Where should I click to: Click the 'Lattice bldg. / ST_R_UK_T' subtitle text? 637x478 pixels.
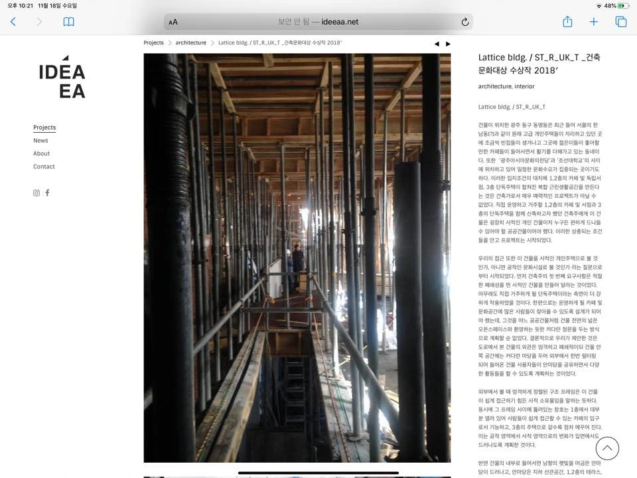pos(512,107)
